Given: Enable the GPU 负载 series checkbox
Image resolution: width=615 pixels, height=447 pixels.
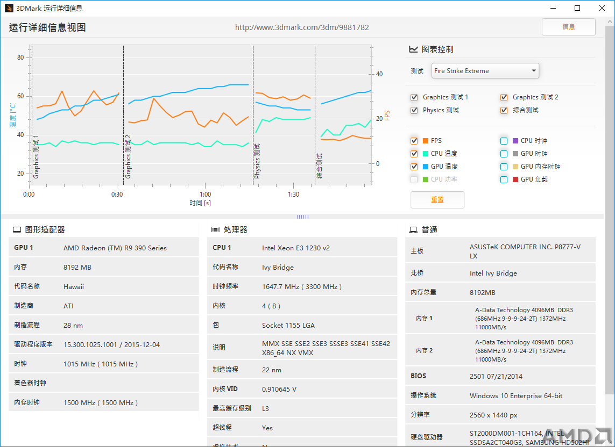Looking at the screenshot, I should 504,179.
